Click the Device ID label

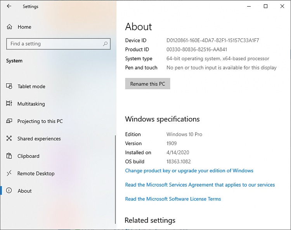click(x=136, y=40)
